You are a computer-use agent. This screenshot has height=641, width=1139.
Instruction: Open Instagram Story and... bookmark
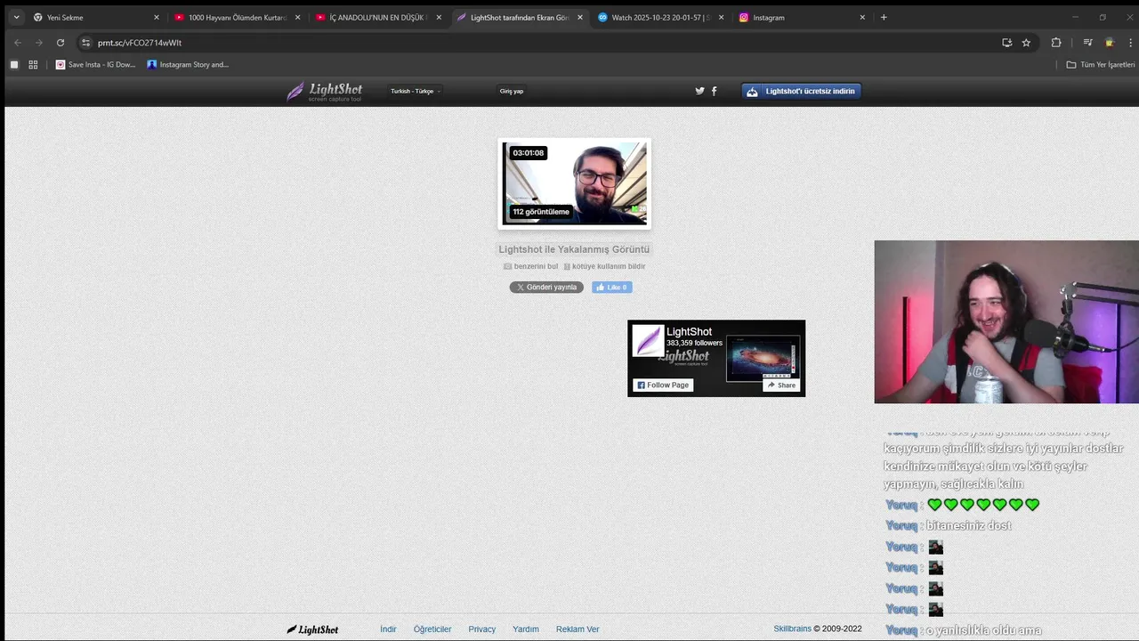188,64
